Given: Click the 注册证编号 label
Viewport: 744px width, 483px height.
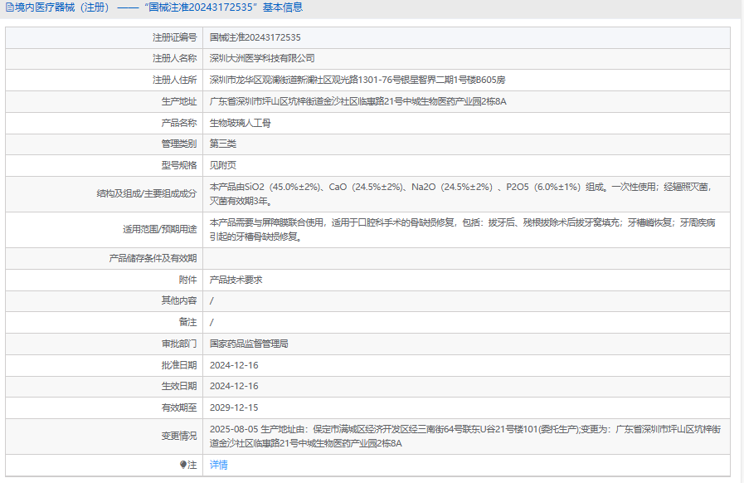Looking at the screenshot, I should pyautogui.click(x=175, y=37).
